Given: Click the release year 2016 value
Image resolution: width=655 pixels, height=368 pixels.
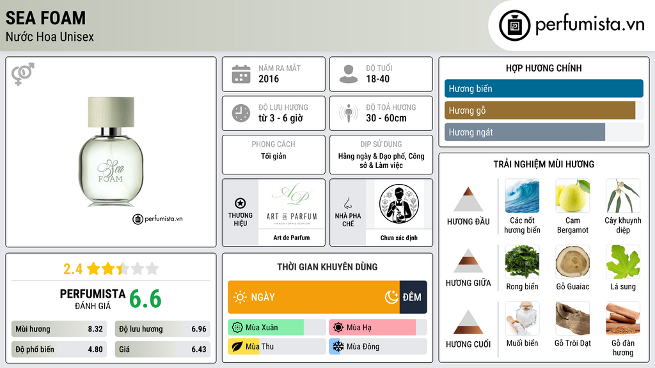Looking at the screenshot, I should pyautogui.click(x=269, y=79).
